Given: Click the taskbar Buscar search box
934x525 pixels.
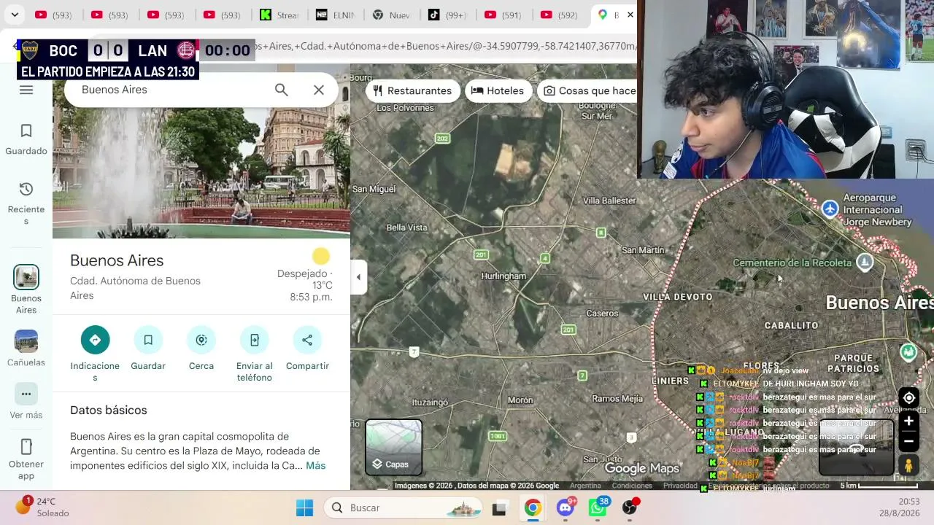Looking at the screenshot, I should tap(404, 507).
